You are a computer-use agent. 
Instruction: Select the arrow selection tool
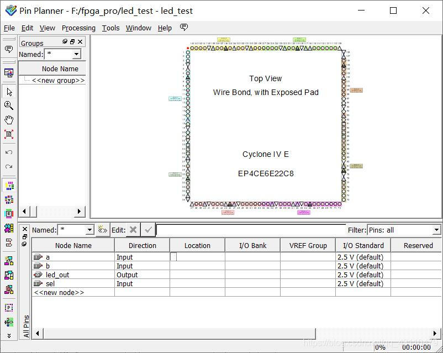click(x=9, y=92)
